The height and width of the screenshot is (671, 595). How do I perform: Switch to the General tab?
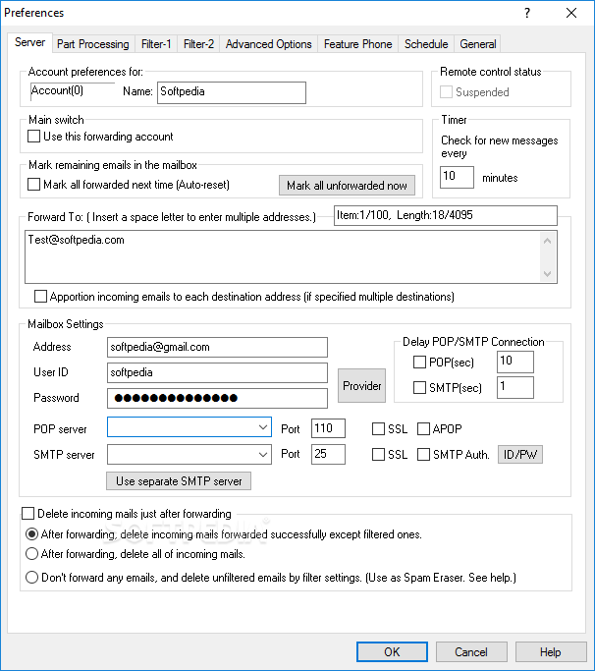tap(478, 44)
